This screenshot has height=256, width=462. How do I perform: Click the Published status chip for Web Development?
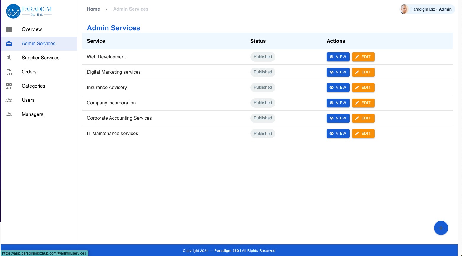point(263,57)
